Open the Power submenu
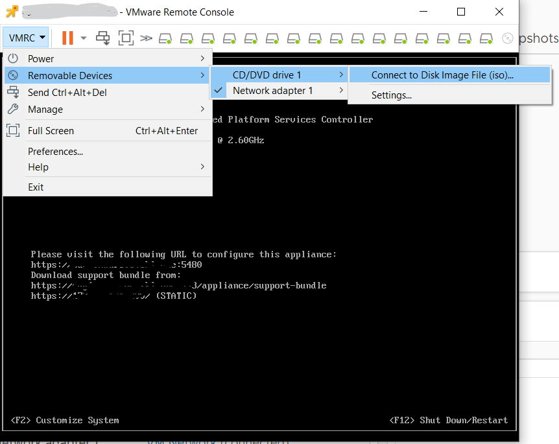 point(108,58)
